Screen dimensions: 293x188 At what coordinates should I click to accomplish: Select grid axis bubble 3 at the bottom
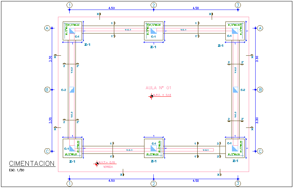tap(238, 184)
